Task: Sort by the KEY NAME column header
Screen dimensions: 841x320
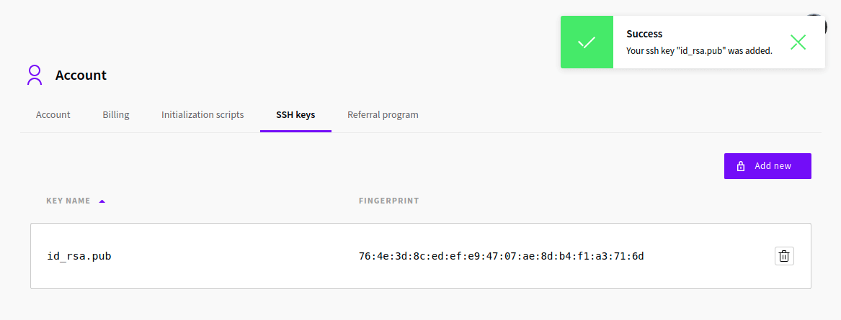Action: (x=68, y=201)
